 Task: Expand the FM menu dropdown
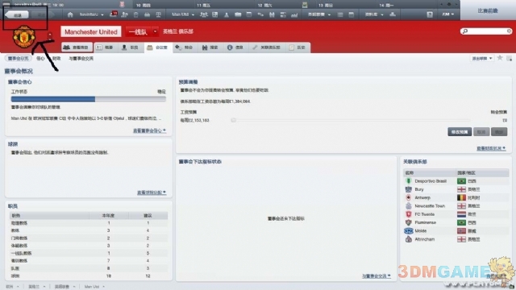coord(448,14)
